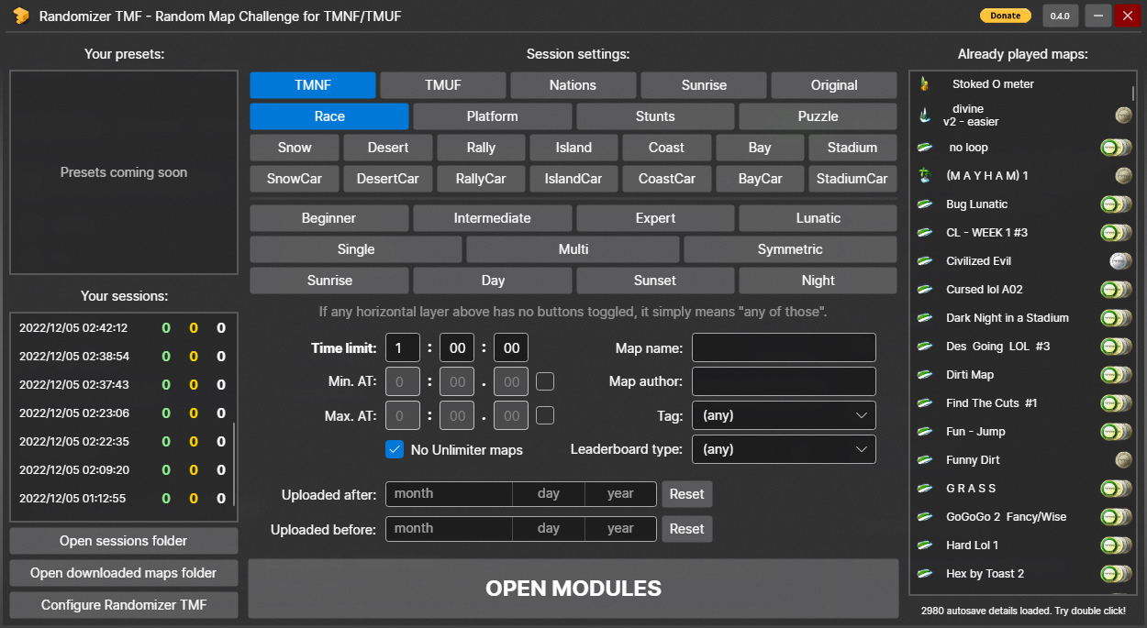1147x628 pixels.
Task: Toggle the RallyCar vehicle filter
Action: (x=481, y=179)
